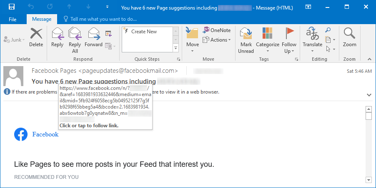This screenshot has height=188, width=376.
Task: Select the Message ribbon tab
Action: pos(42,19)
